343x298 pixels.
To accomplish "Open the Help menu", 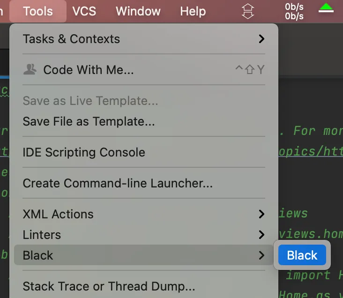I will point(193,11).
